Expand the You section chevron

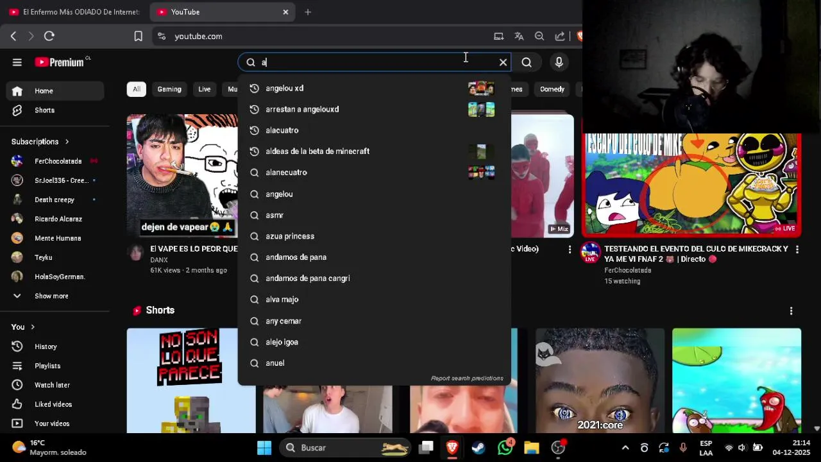(33, 327)
